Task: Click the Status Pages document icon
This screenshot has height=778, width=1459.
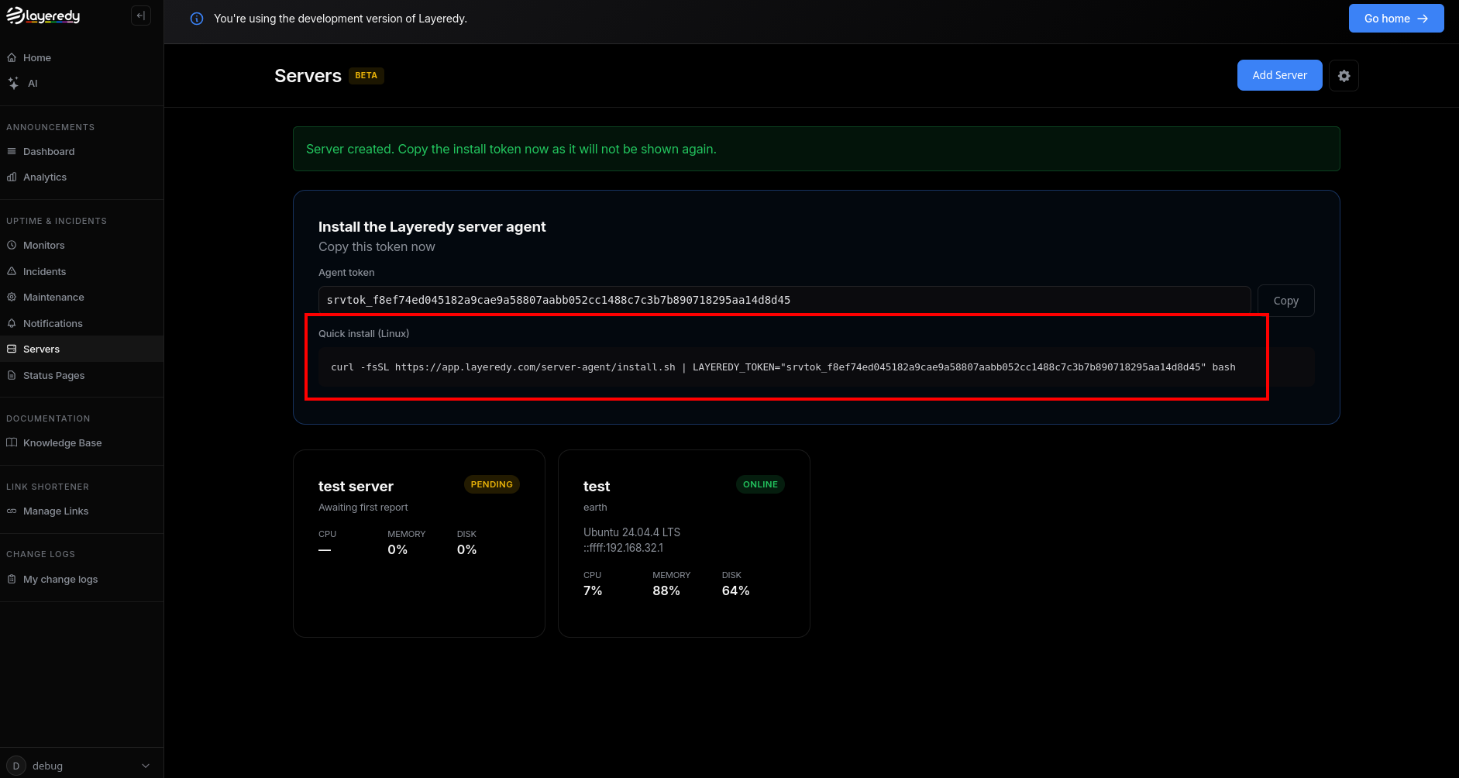Action: pos(12,375)
